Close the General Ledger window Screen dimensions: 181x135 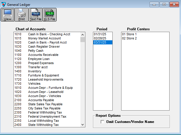click(174, 4)
